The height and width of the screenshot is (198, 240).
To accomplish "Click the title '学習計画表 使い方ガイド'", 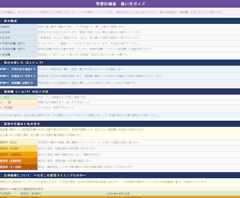I will (x=121, y=4).
